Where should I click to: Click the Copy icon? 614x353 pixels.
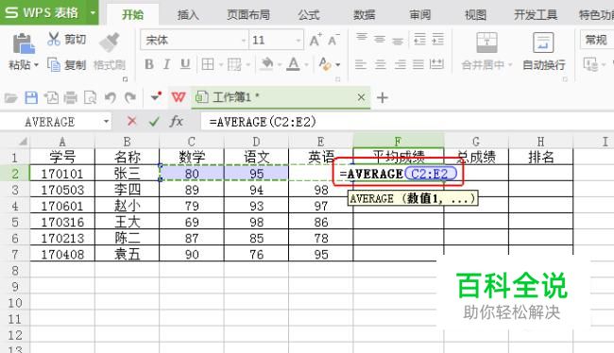tap(54, 64)
